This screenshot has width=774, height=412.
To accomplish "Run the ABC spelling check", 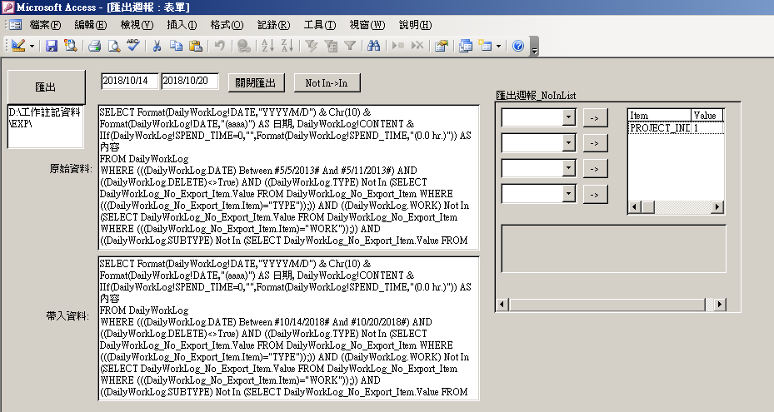I will 132,46.
